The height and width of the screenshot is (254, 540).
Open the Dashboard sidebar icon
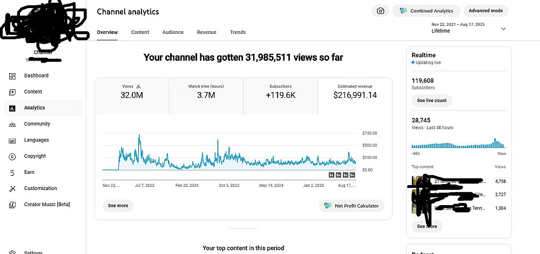[x=12, y=76]
